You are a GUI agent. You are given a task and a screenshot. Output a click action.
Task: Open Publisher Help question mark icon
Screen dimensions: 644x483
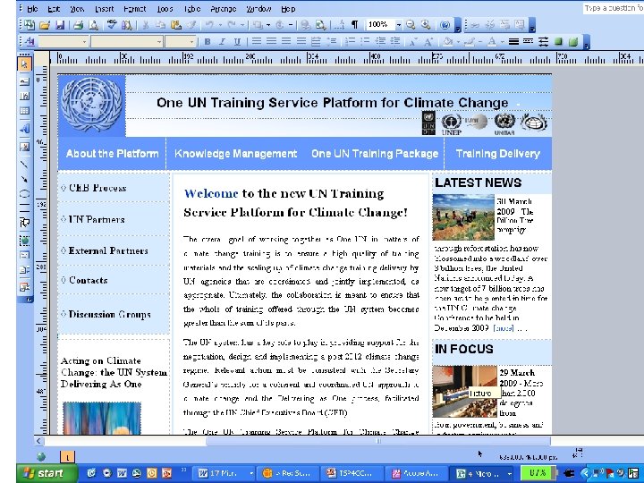point(445,25)
